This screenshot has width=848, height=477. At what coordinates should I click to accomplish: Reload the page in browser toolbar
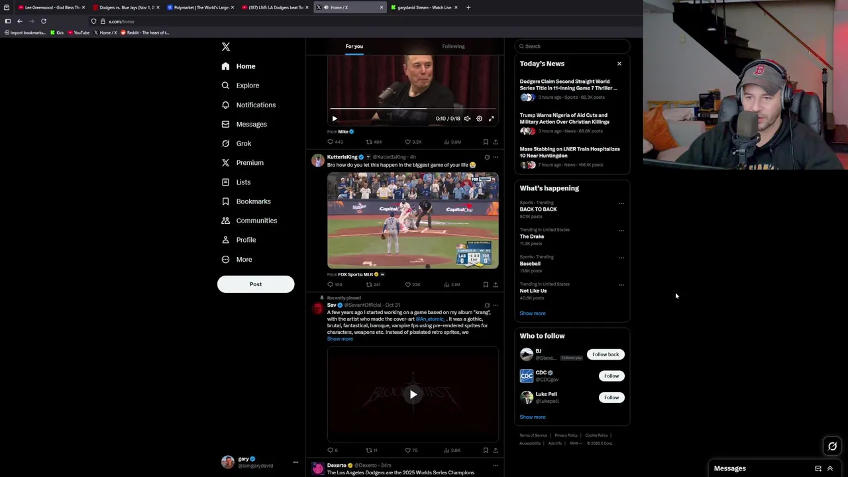(x=44, y=21)
